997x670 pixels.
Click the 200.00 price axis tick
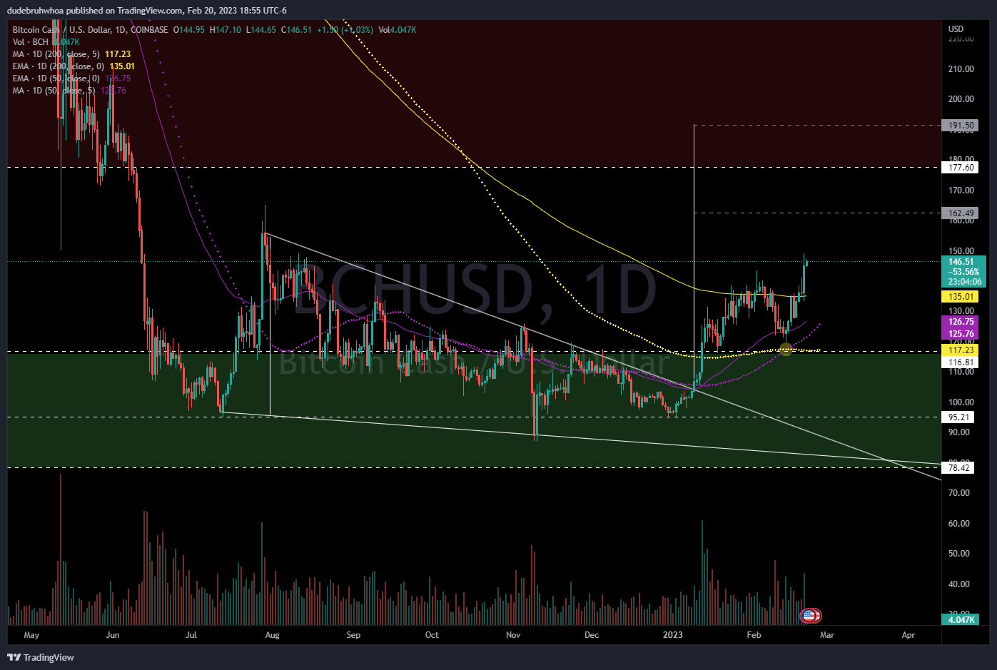[961, 99]
